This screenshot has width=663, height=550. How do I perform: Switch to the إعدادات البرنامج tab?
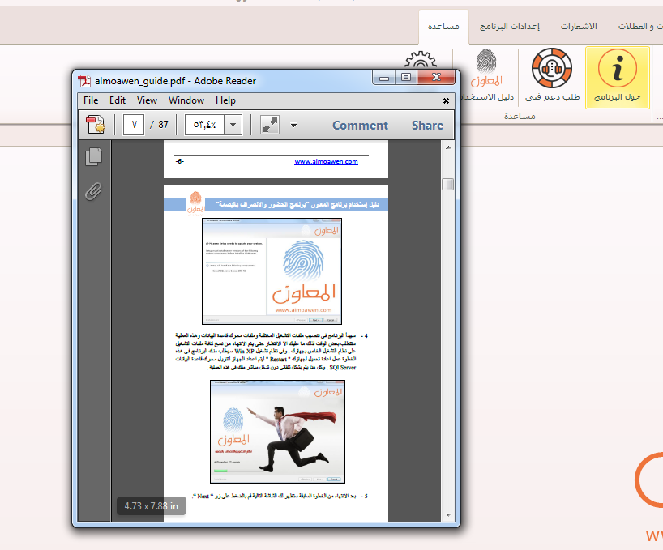click(x=510, y=27)
